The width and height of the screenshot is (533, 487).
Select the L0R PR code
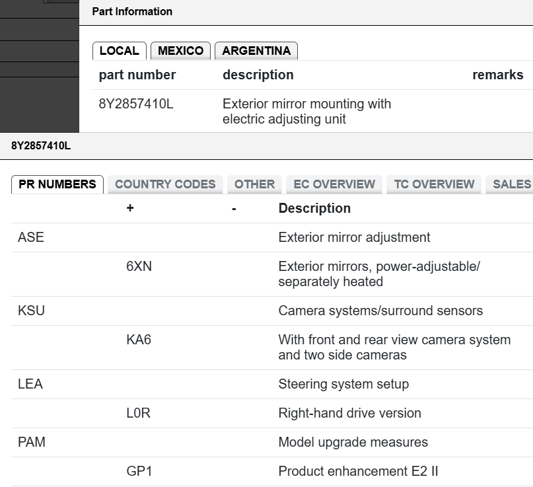pyautogui.click(x=138, y=413)
